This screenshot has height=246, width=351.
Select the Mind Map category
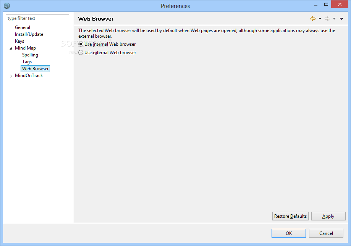(25, 48)
